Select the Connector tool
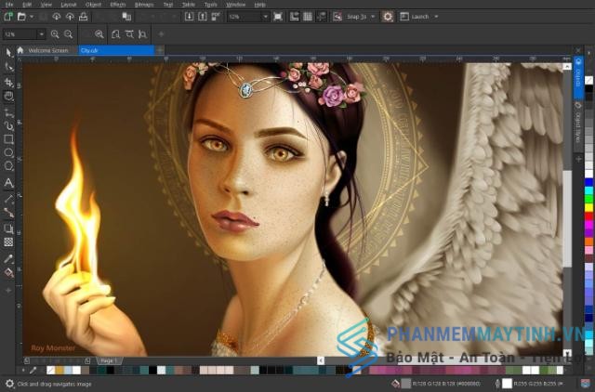The width and height of the screenshot is (595, 392). [x=8, y=213]
